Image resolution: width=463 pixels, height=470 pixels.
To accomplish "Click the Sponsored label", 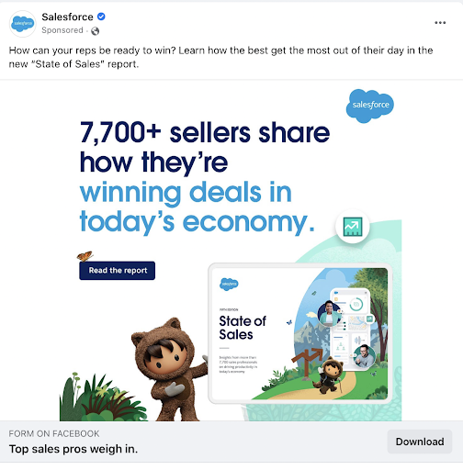I will click(x=62, y=30).
